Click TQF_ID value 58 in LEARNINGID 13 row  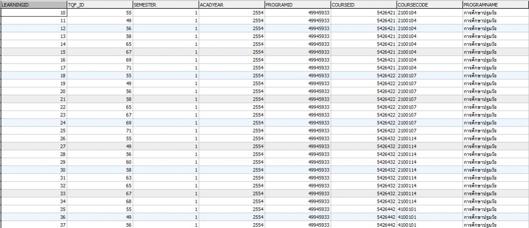point(100,37)
